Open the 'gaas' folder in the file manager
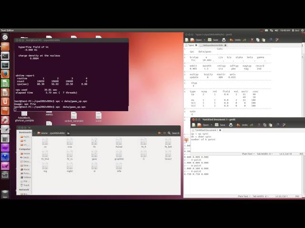This screenshot has width=305, height=228. pyautogui.click(x=94, y=153)
